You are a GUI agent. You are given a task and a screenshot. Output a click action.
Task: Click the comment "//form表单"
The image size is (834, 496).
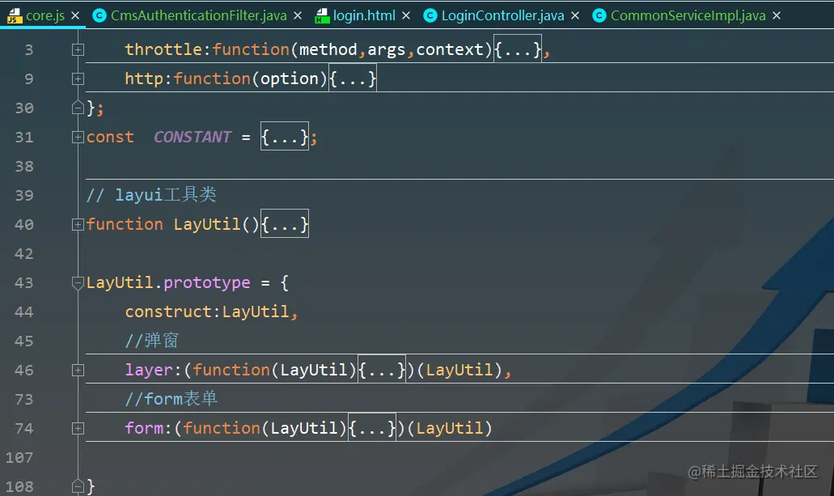(x=171, y=399)
